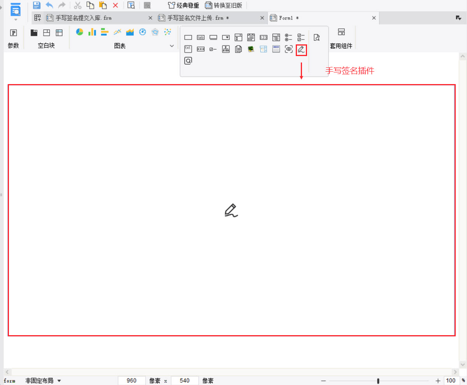Click the width field showing 960
Viewport: 467px width, 385px height.
[x=132, y=381]
